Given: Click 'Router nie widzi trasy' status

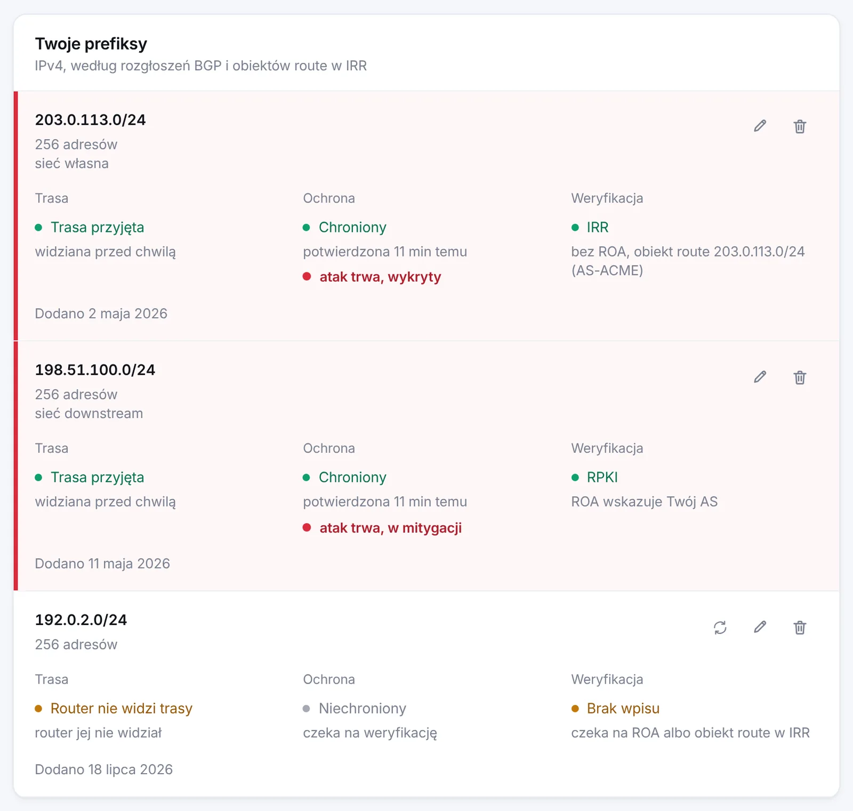Looking at the screenshot, I should tap(122, 709).
